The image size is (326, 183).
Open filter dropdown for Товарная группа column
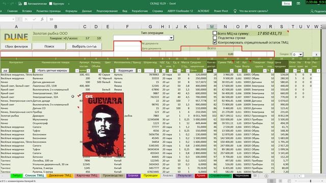(x=265, y=71)
